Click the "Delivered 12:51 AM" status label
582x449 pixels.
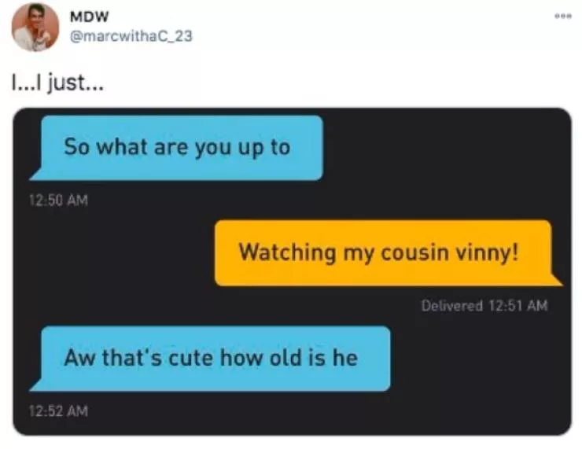coord(484,306)
